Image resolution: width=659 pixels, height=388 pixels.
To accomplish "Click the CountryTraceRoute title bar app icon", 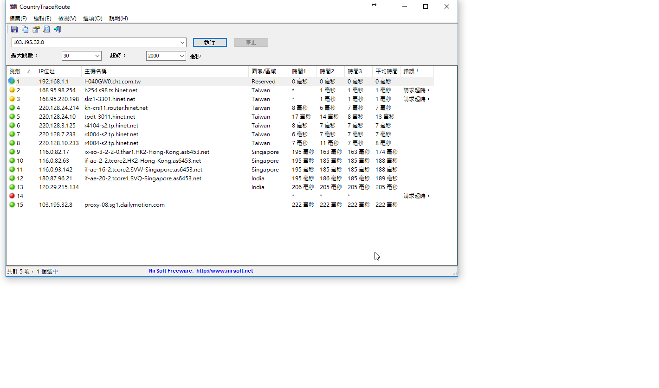I will (13, 6).
